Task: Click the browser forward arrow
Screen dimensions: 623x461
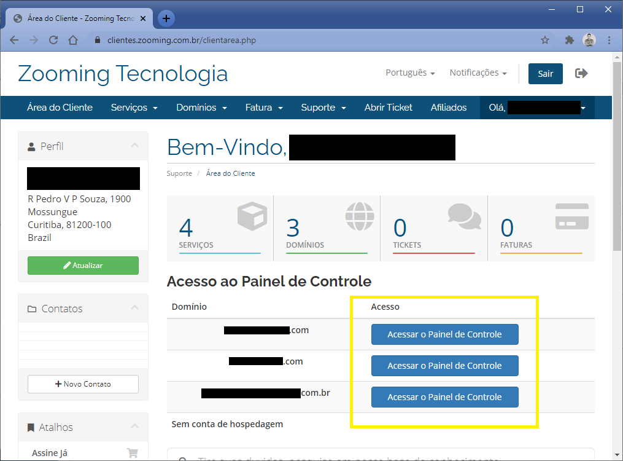Action: point(34,40)
